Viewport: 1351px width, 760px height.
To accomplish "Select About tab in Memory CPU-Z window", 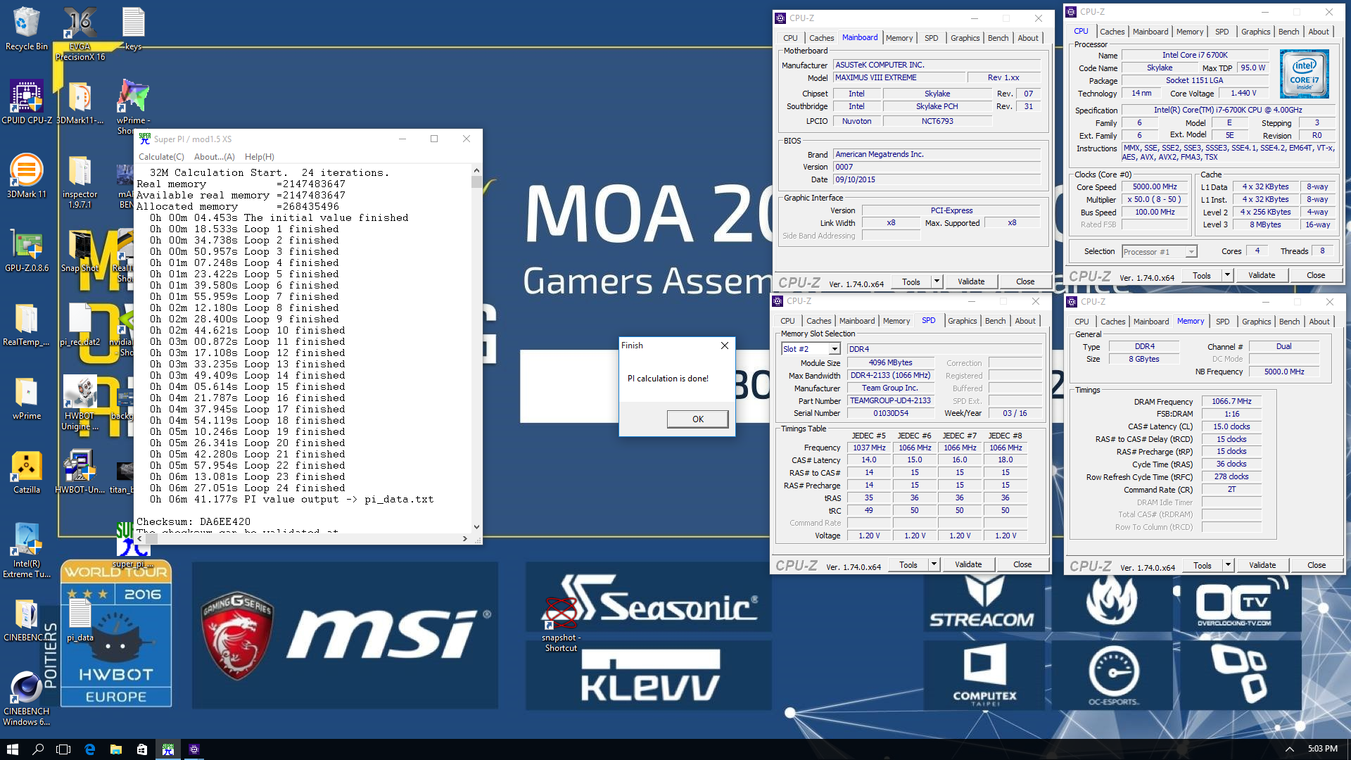I will point(1319,322).
